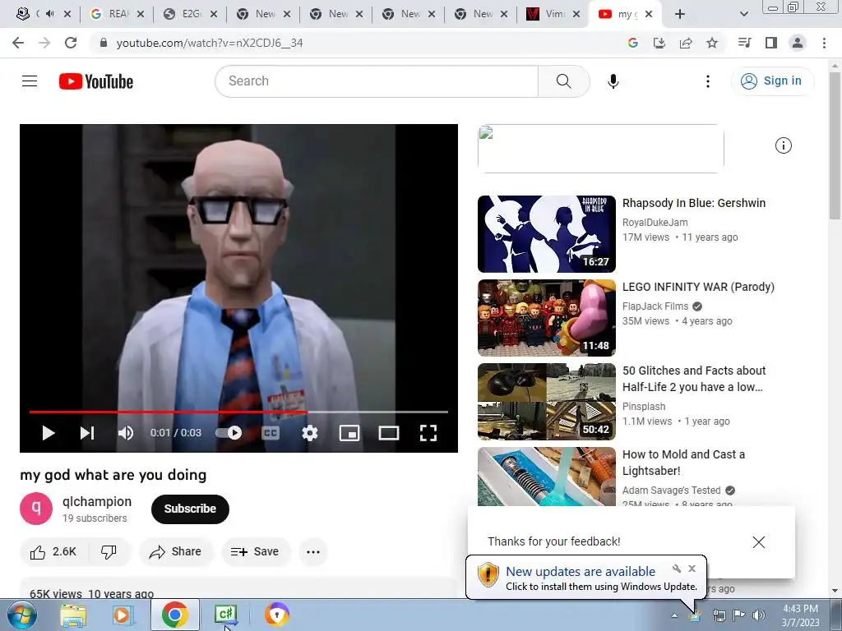Toggle closed captions CC button
Image resolution: width=842 pixels, height=631 pixels.
(x=271, y=433)
